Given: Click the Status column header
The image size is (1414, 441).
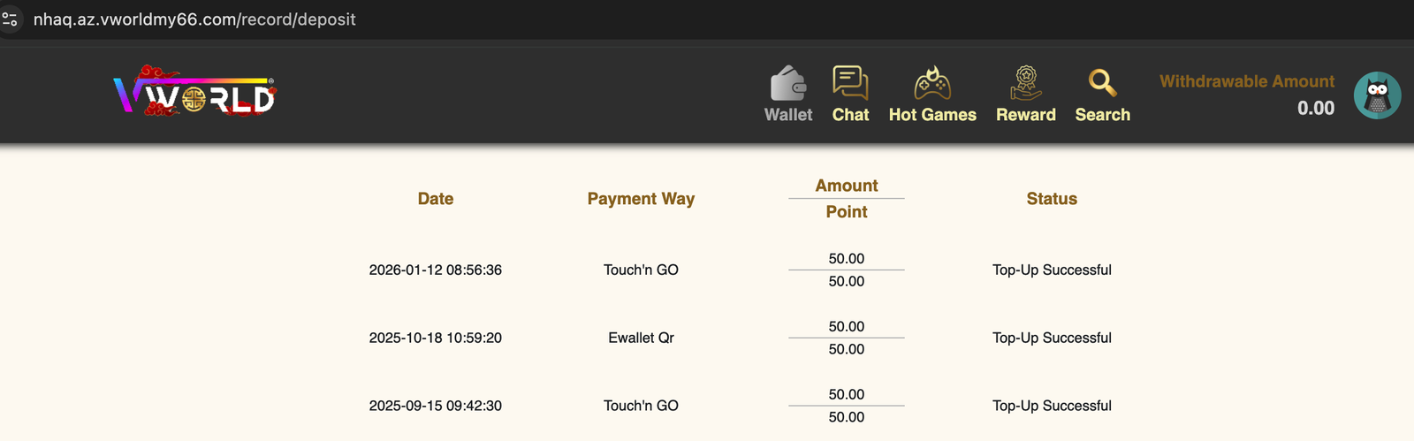Looking at the screenshot, I should click(1052, 199).
